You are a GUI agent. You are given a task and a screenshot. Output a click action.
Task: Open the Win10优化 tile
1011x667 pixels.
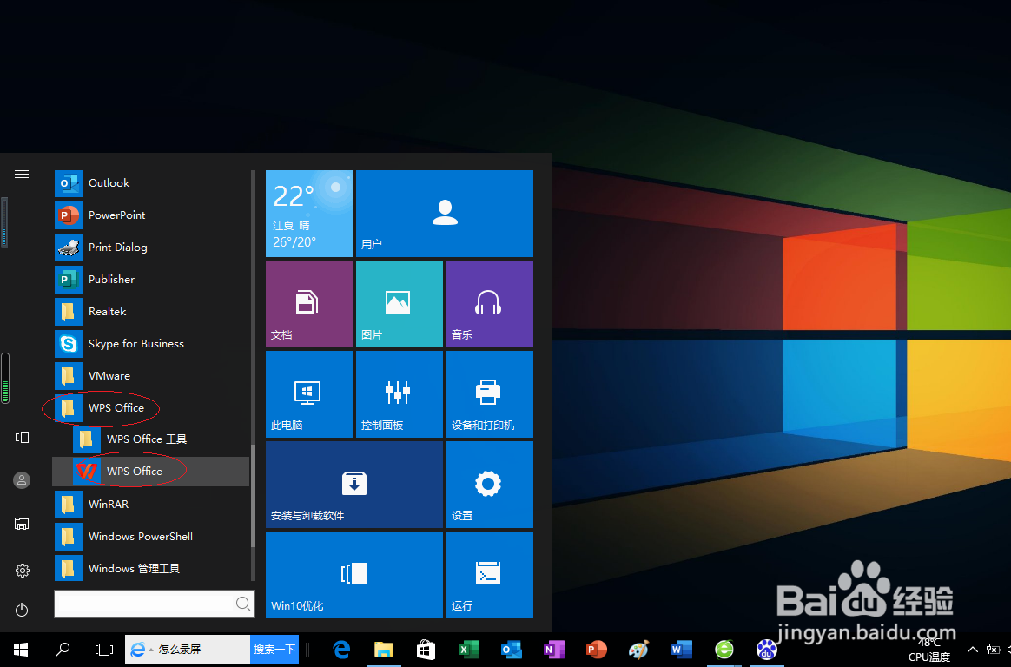coord(354,575)
